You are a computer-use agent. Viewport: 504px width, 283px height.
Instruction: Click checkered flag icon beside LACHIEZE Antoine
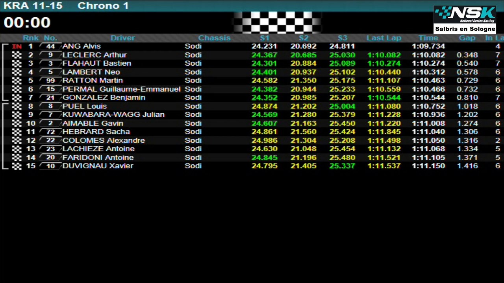tap(17, 149)
